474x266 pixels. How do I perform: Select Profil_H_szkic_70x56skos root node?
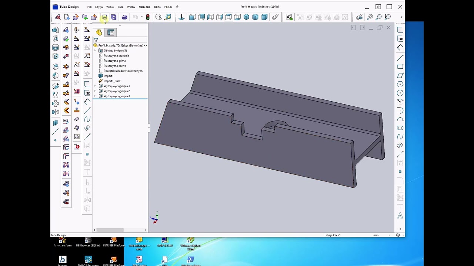120,45
